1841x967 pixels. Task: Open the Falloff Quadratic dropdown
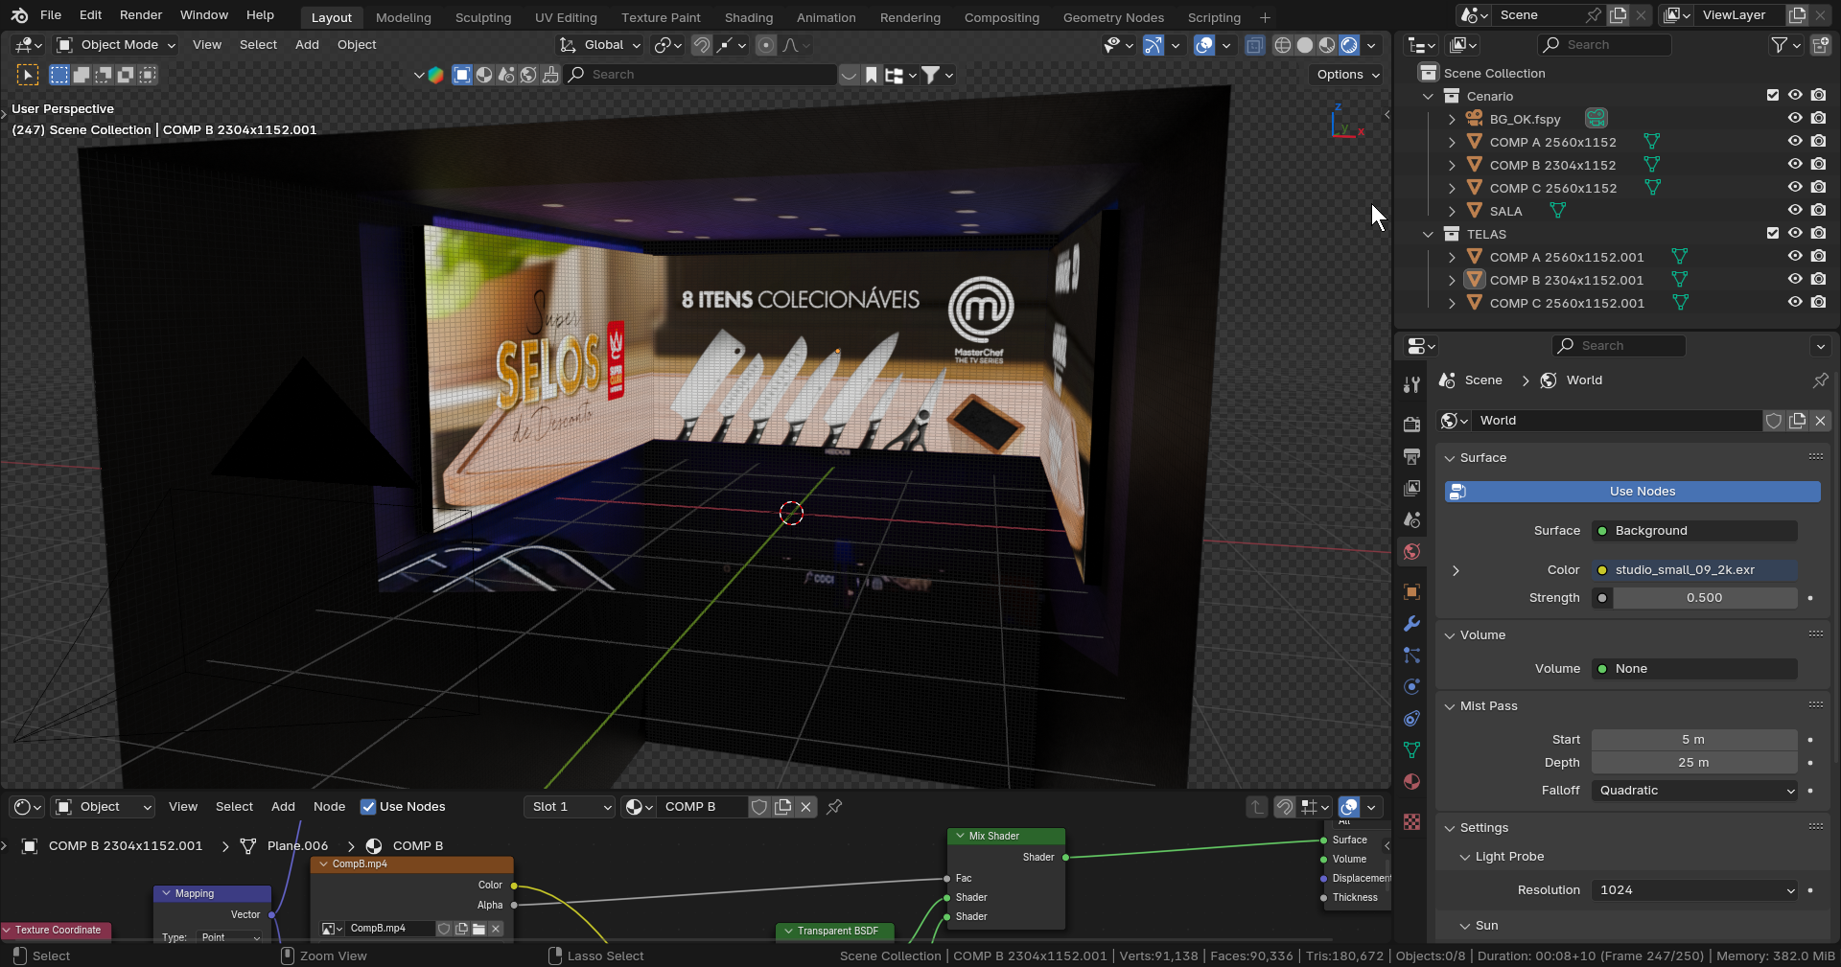(1694, 791)
